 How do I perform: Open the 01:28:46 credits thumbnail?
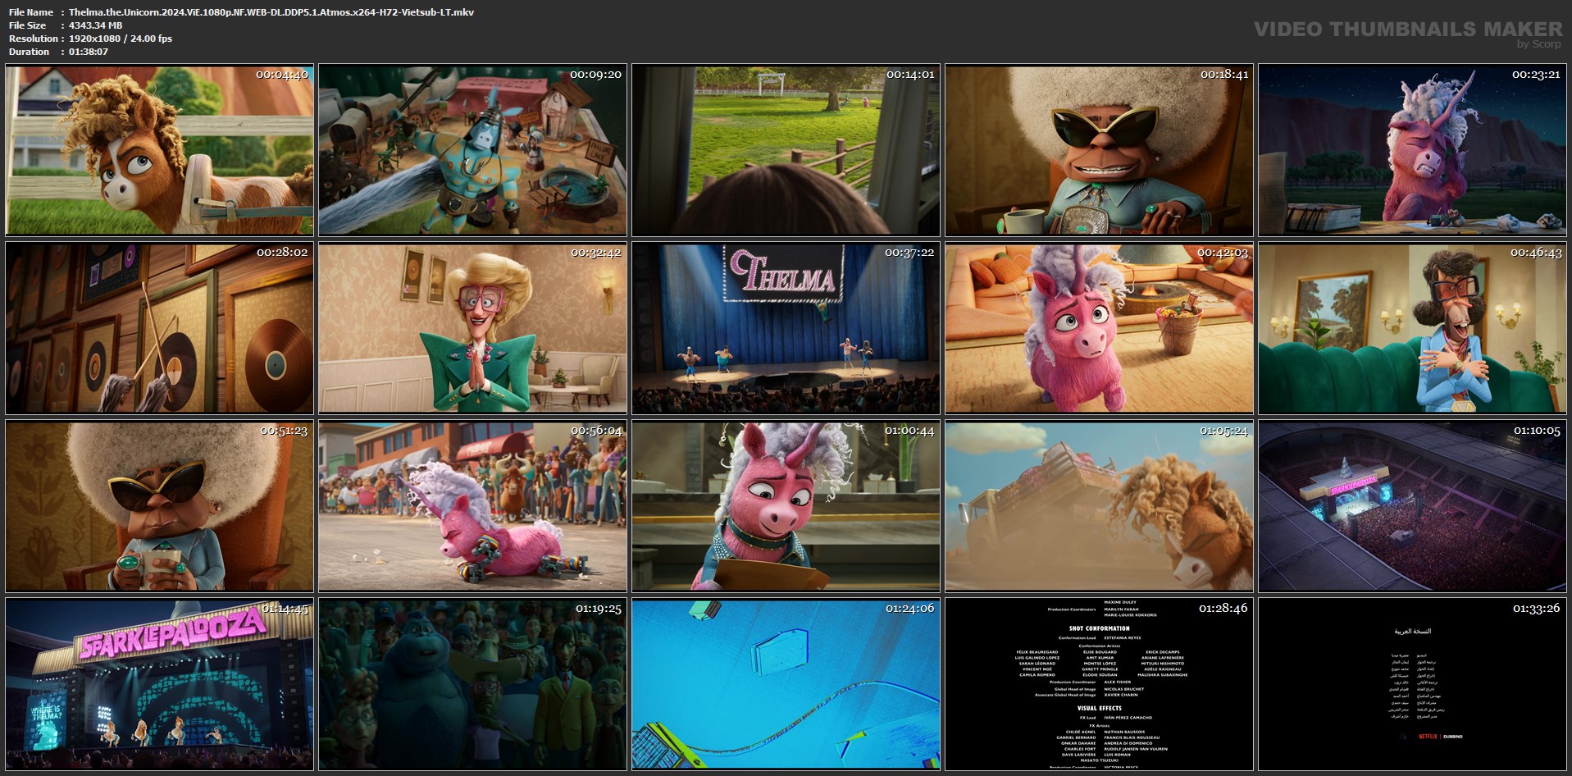[1099, 684]
